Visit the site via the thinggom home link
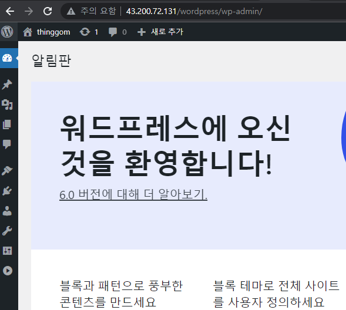Viewport: 346px width, 310px height. [x=46, y=32]
